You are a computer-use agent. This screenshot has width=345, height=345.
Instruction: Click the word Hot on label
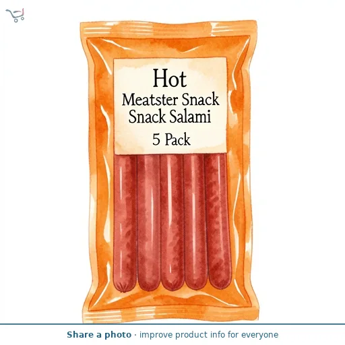click(170, 79)
